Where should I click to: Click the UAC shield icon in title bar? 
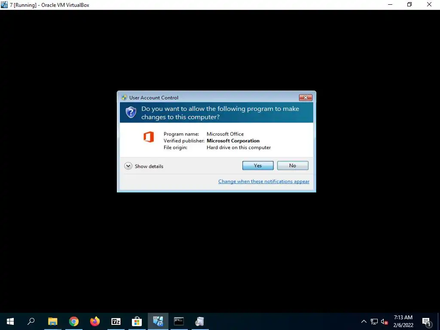click(124, 98)
